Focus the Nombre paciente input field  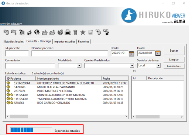pos(70,53)
